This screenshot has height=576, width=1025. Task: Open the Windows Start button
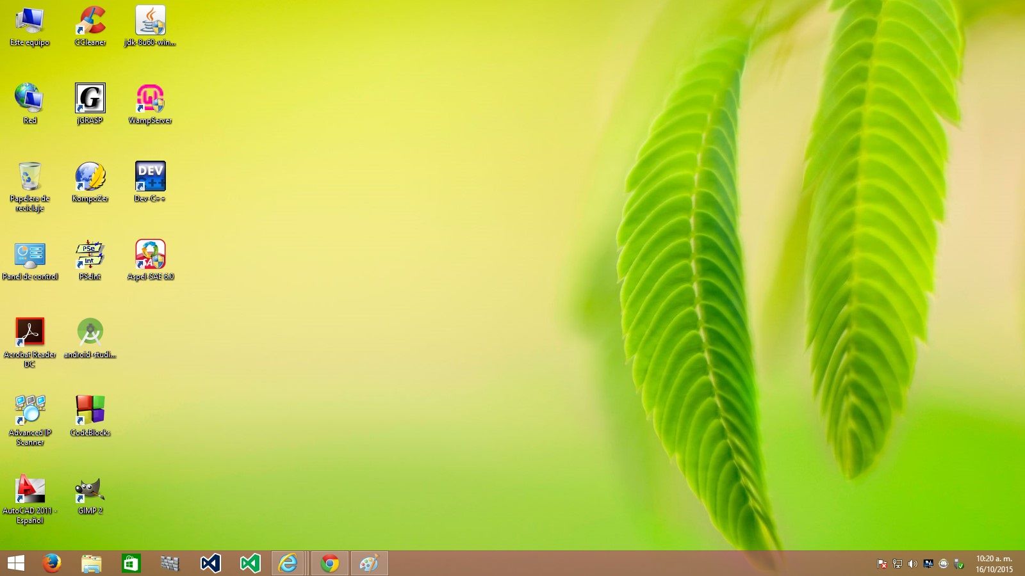16,563
